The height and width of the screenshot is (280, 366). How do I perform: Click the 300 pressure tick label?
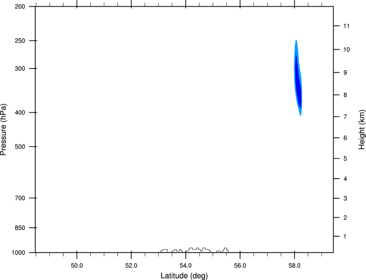click(x=20, y=68)
